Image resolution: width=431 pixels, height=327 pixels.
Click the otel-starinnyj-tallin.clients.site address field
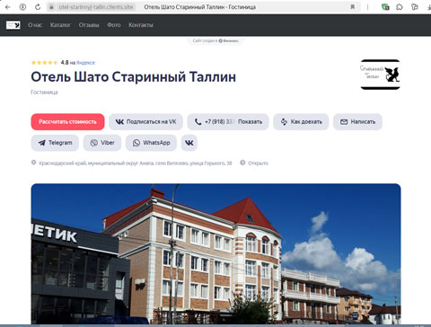coord(96,7)
